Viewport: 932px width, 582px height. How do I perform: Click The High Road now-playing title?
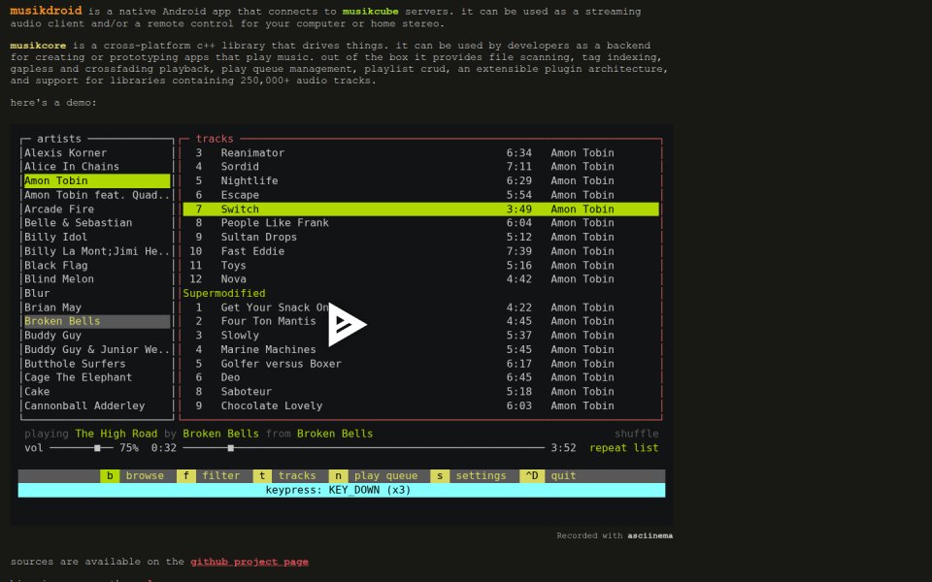pyautogui.click(x=116, y=434)
